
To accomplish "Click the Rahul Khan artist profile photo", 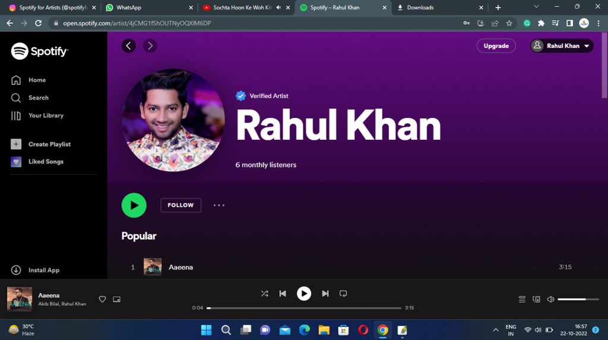I will [x=173, y=120].
